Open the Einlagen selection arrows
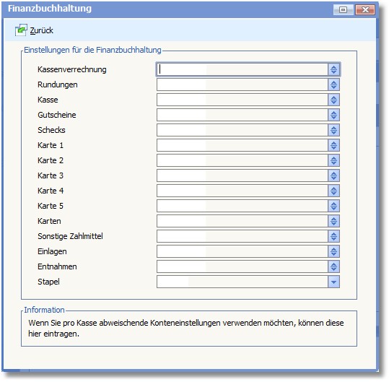 (333, 252)
